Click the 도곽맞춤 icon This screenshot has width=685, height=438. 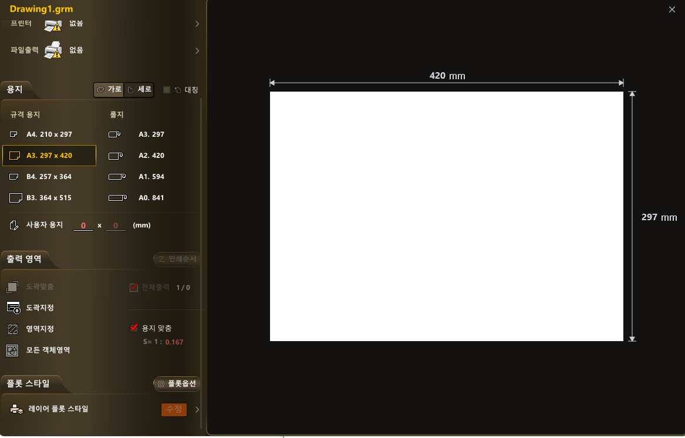click(x=12, y=287)
